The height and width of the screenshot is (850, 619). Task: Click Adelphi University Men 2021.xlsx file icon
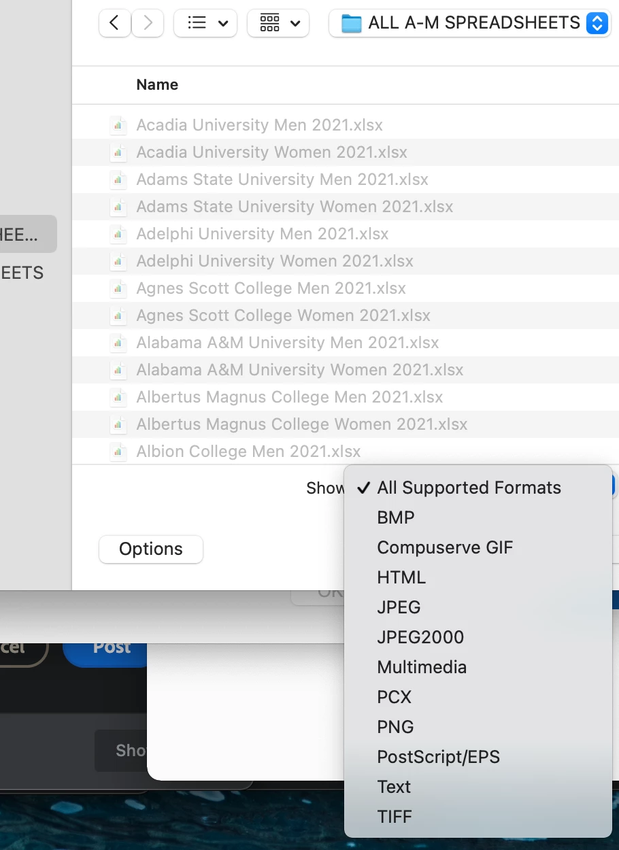[x=118, y=234]
